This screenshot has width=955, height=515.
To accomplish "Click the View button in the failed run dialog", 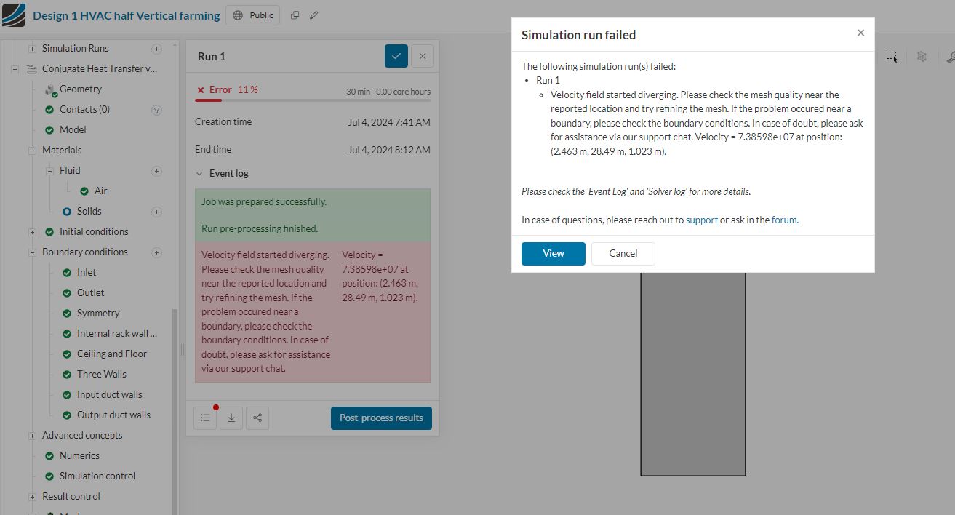I will (553, 253).
